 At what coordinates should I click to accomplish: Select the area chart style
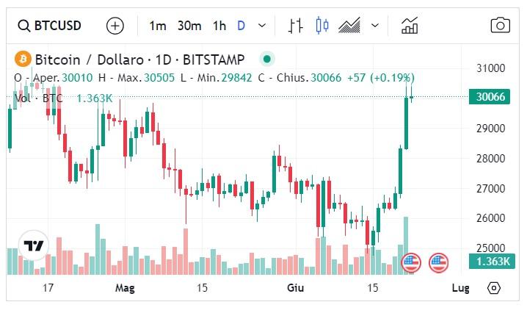click(x=349, y=26)
